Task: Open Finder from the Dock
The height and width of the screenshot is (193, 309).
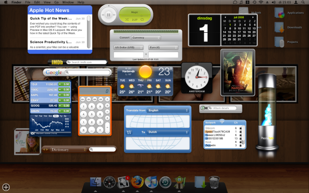Action: 96,182
